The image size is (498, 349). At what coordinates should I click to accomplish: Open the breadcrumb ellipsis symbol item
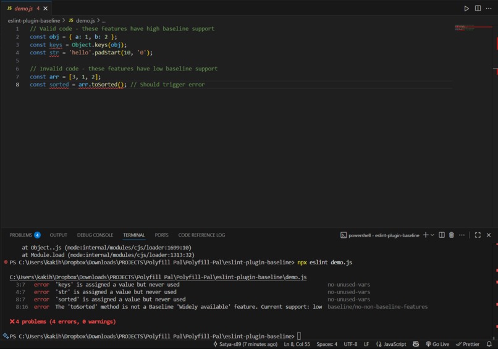tap(104, 20)
